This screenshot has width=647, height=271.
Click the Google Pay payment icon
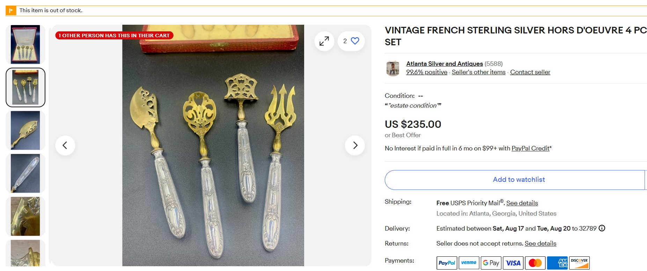491,263
